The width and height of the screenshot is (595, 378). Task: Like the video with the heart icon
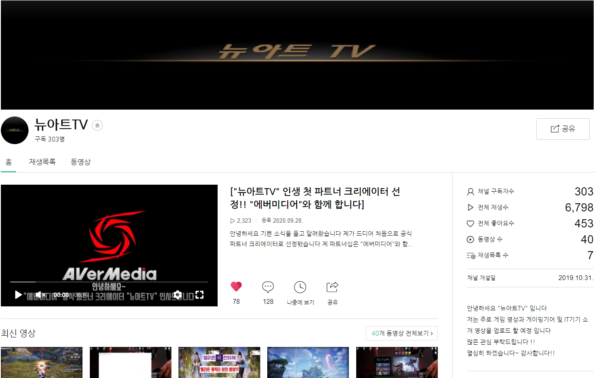click(236, 287)
